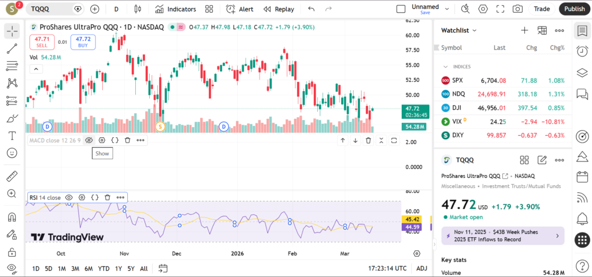The width and height of the screenshot is (592, 277).
Task: Click the red color swatch beside NASDAQ
Action: 181,27
